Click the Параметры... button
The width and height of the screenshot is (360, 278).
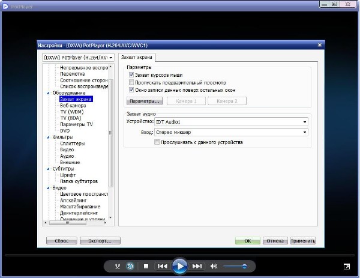pos(145,101)
